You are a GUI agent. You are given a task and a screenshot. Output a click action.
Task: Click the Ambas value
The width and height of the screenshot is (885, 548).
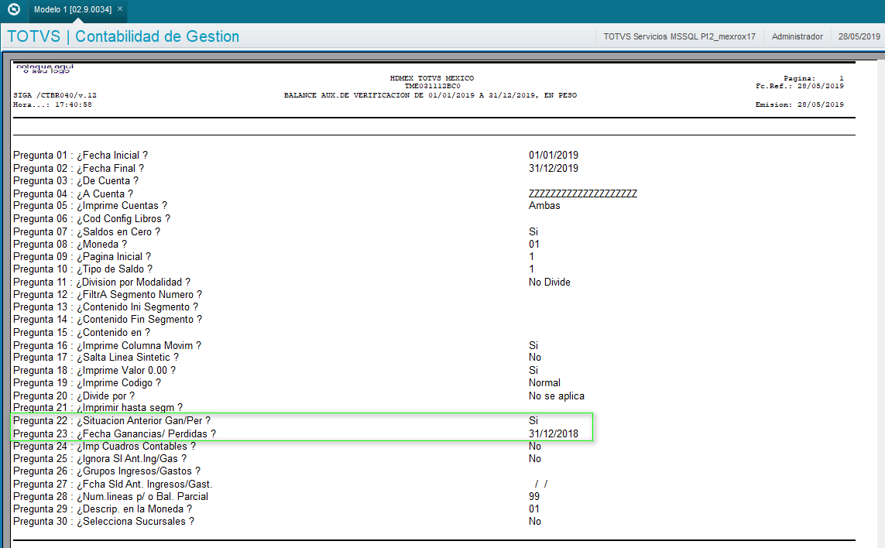[544, 205]
